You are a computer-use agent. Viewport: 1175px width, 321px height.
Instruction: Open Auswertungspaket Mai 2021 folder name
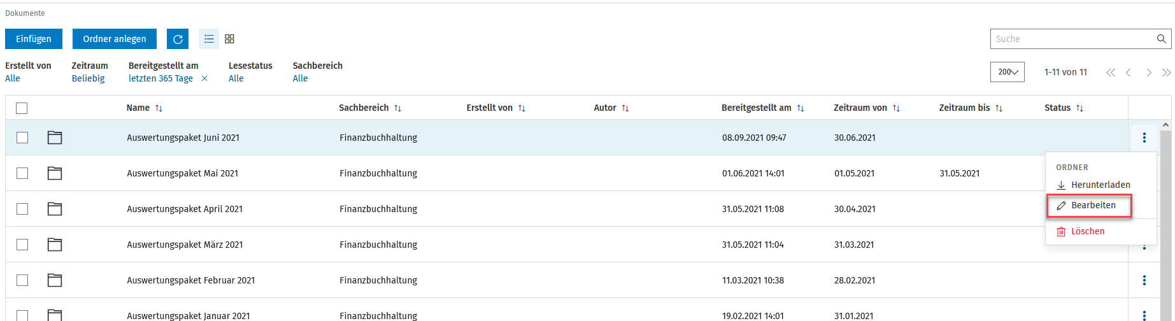[182, 173]
